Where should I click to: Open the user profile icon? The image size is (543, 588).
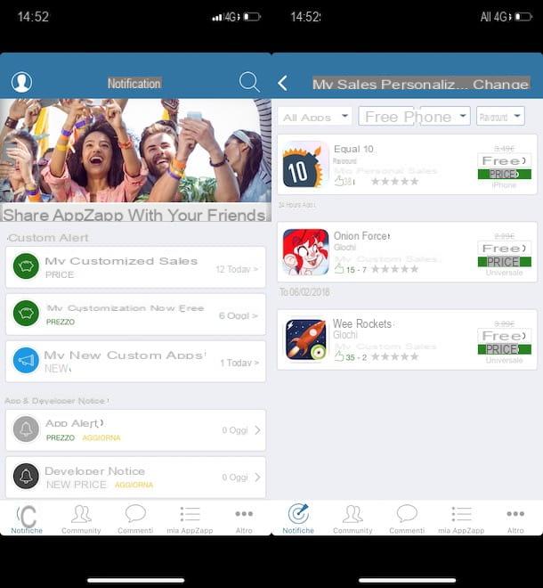[21, 82]
